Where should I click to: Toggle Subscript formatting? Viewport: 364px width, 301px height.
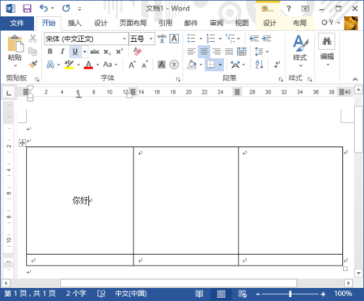pos(107,52)
